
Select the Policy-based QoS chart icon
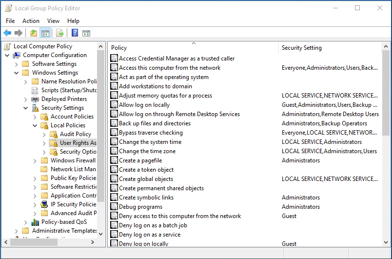tap(35, 222)
